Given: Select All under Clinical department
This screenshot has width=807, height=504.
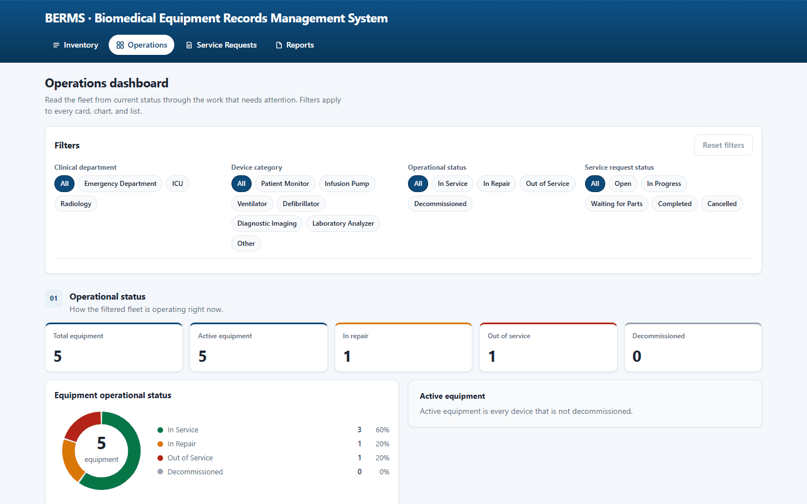Looking at the screenshot, I should tap(64, 184).
